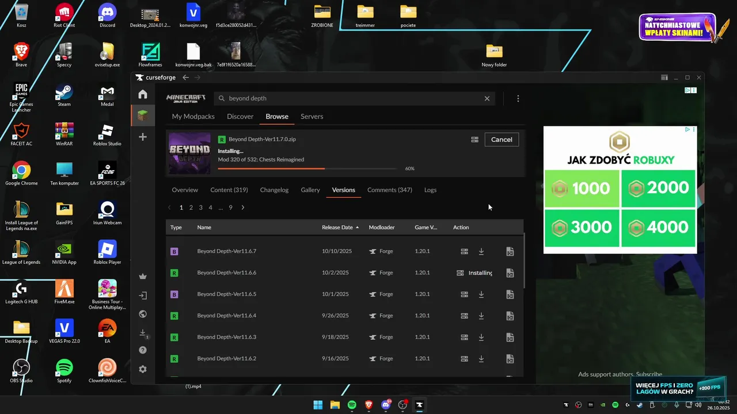Open the globe icon in CurseForge sidebar

click(x=143, y=314)
